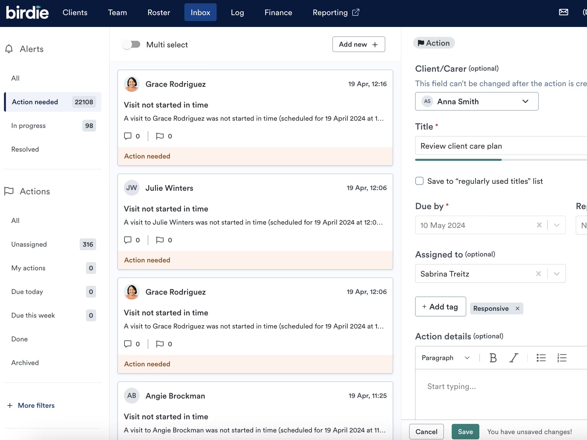Open the Roster menu
The height and width of the screenshot is (440, 587).
click(x=159, y=12)
